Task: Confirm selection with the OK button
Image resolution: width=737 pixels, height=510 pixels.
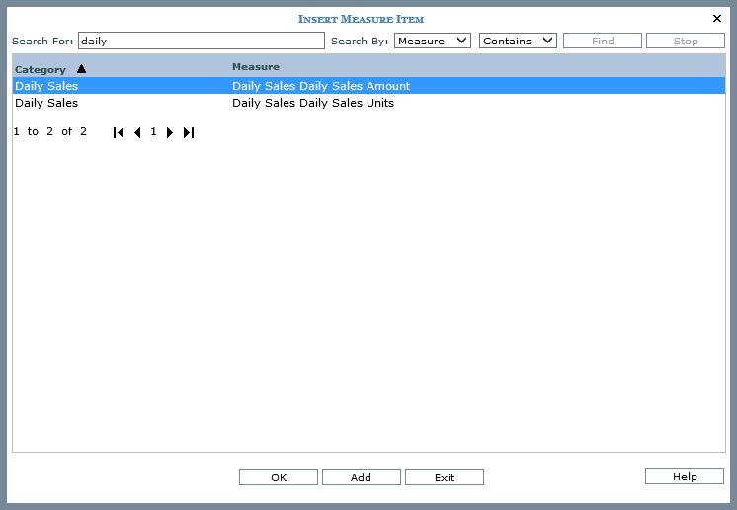Action: (x=279, y=477)
